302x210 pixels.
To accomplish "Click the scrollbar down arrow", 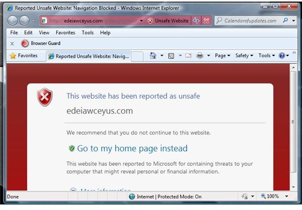I will pyautogui.click(x=293, y=187).
